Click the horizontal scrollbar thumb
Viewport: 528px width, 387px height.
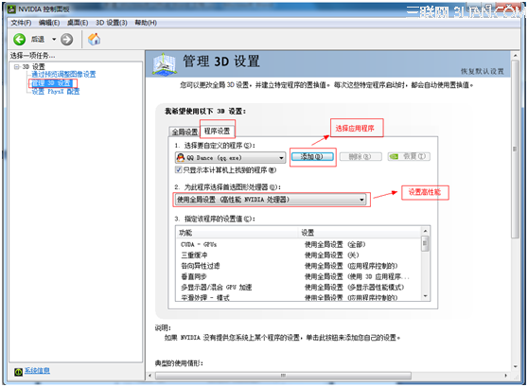click(283, 376)
